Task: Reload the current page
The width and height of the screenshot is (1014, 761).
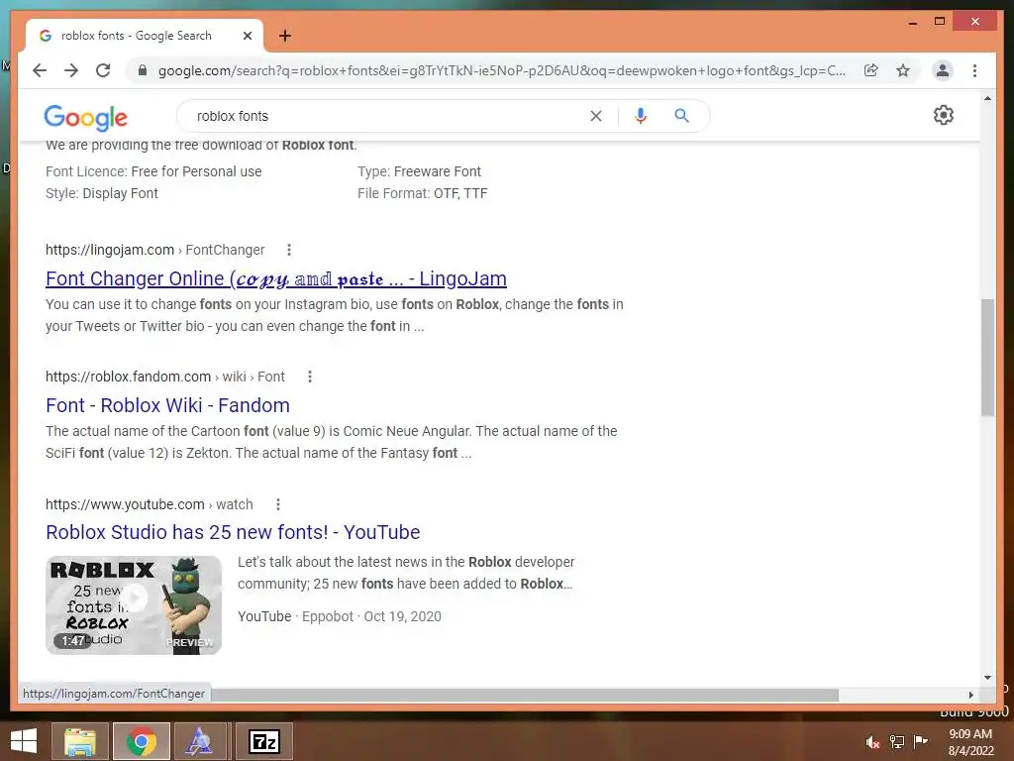Action: [103, 70]
